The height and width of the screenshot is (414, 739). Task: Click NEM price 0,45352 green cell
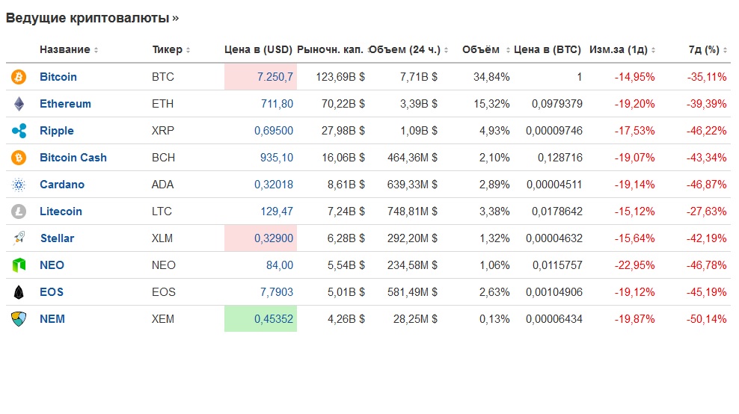pyautogui.click(x=260, y=319)
